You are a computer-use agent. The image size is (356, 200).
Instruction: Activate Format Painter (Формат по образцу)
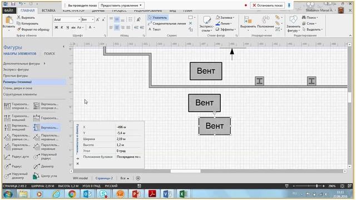click(x=33, y=29)
